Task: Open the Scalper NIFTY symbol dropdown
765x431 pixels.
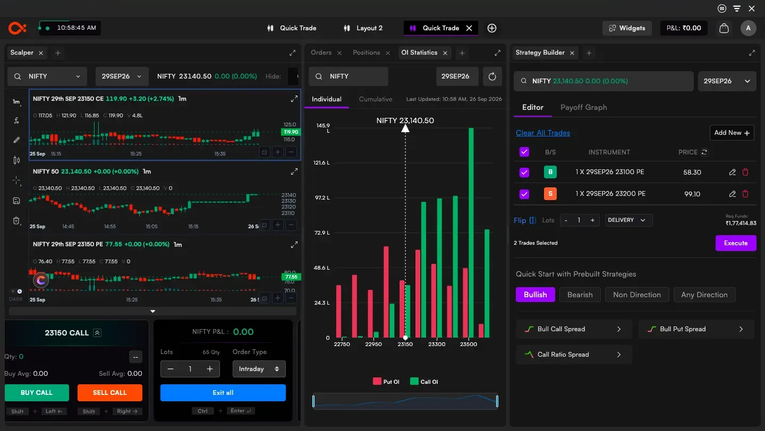Action: 47,76
